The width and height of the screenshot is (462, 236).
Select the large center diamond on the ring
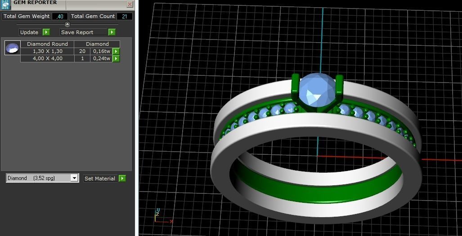(317, 90)
